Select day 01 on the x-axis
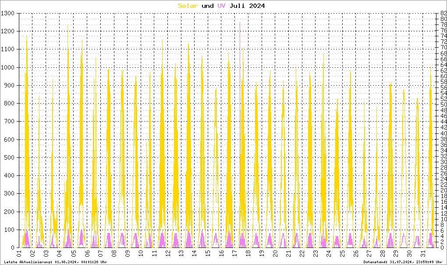Viewport: 447px width, 265px height. (19, 254)
